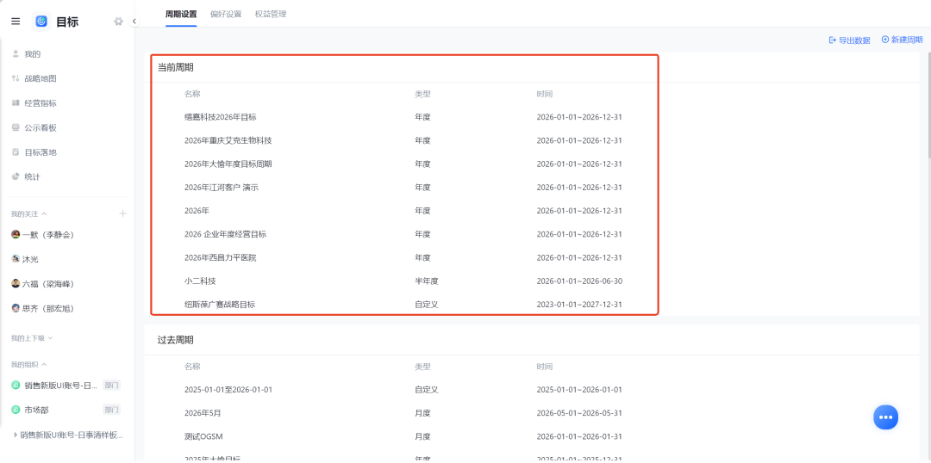
Task: Click the 目标落地 icon
Action: coord(16,151)
